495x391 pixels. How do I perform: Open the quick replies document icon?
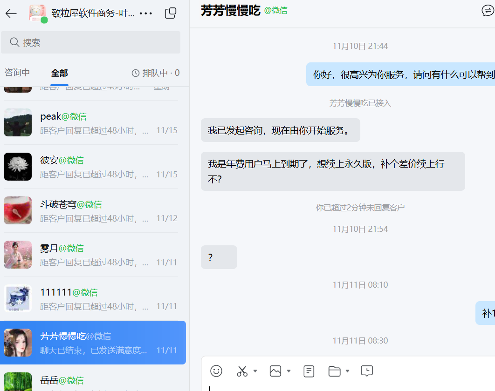click(x=308, y=371)
